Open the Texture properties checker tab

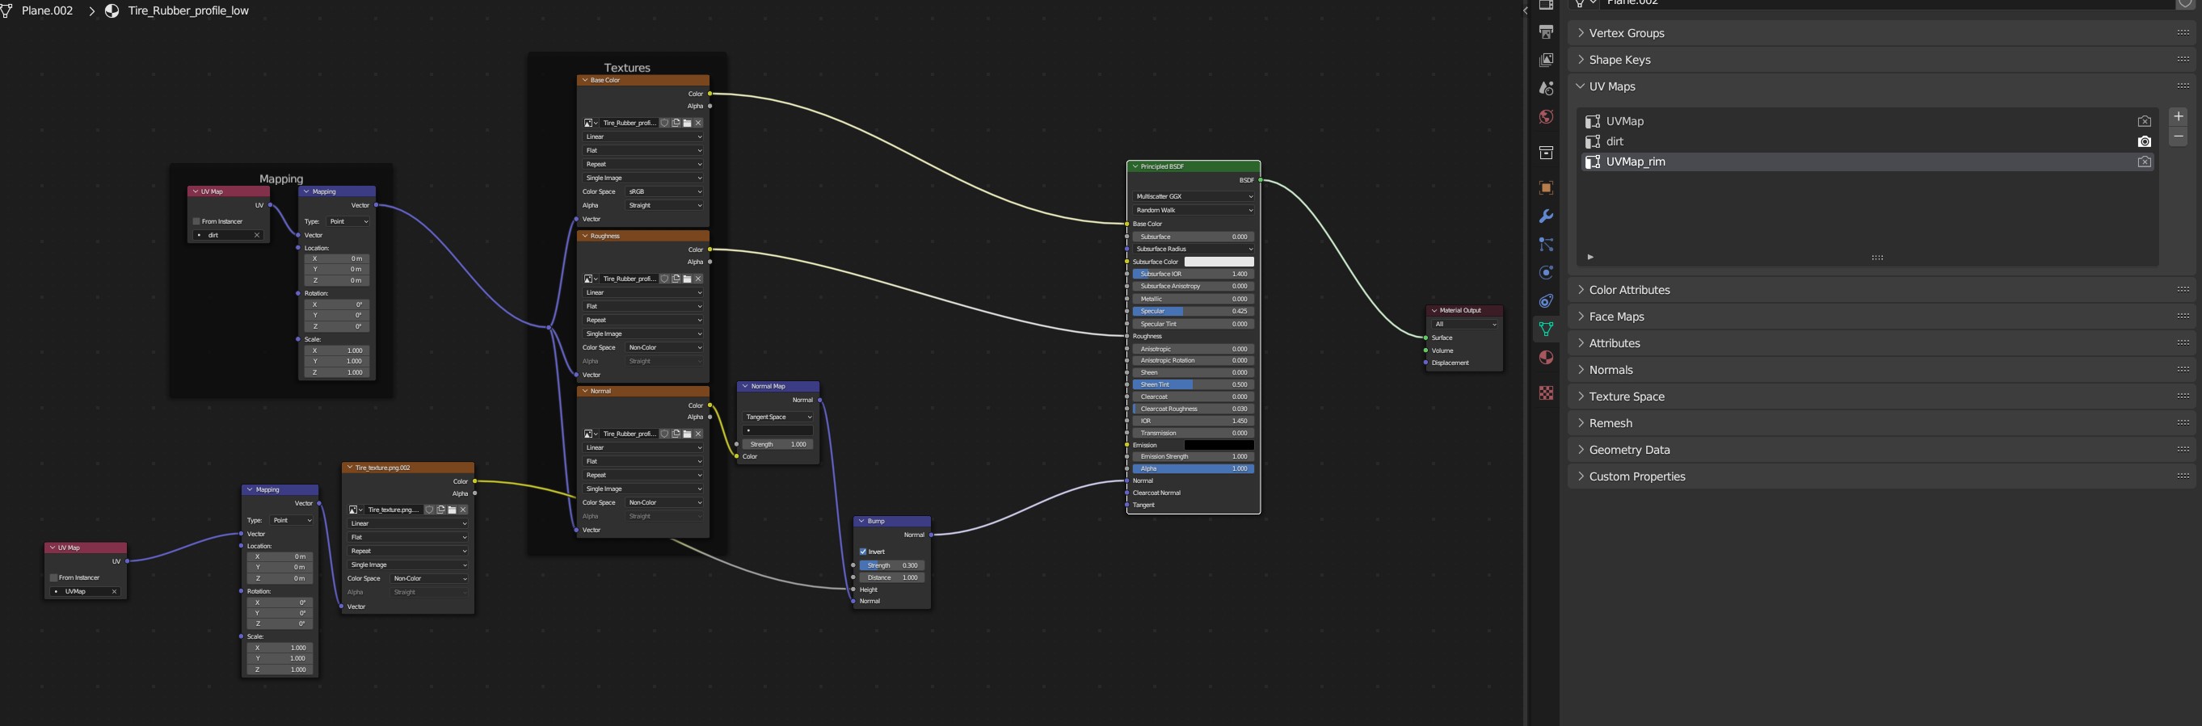click(x=1546, y=393)
